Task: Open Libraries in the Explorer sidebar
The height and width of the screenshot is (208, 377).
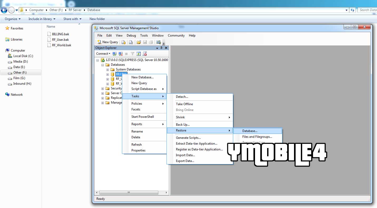Action: click(14, 39)
